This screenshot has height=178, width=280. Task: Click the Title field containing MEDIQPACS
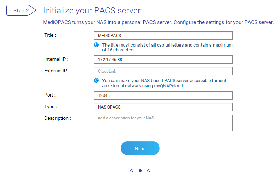tap(163, 36)
